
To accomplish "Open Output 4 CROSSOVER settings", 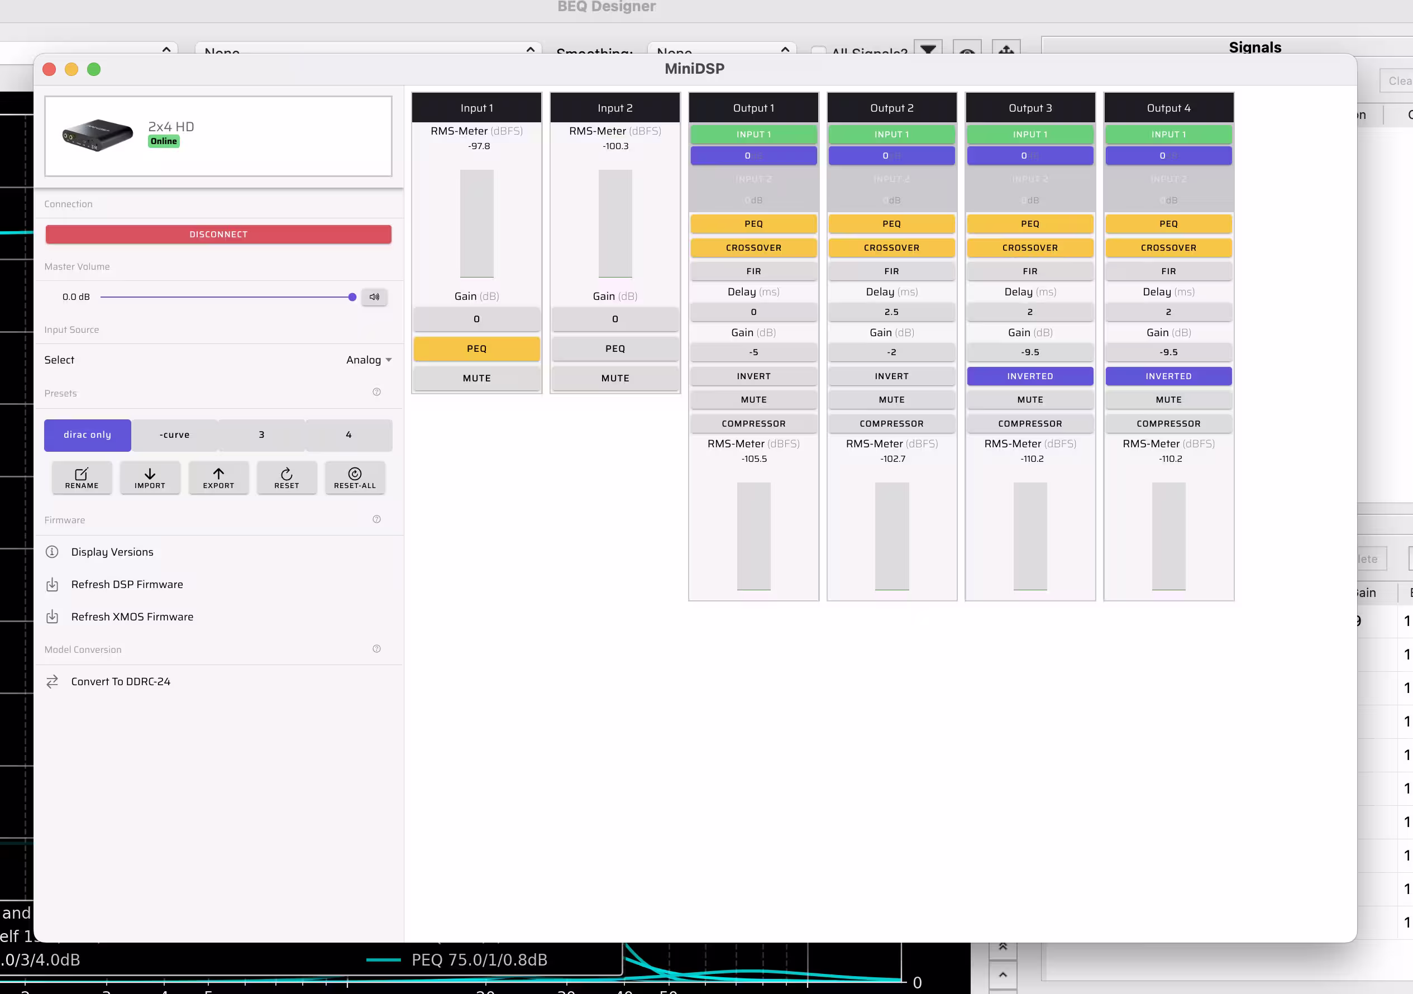I will pyautogui.click(x=1169, y=248).
